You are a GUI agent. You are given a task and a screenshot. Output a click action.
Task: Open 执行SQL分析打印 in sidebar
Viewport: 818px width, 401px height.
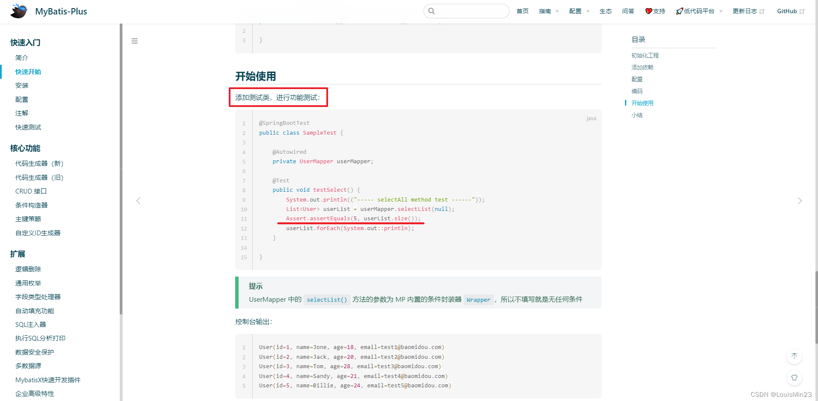(40, 338)
